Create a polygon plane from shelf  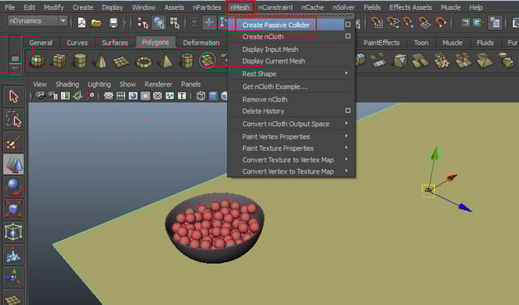click(121, 61)
